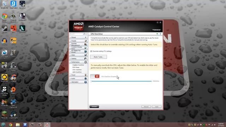Image resolution: width=226 pixels, height=127 pixels.
Task: Launch Counter-Strike GO desktop shortcut
Action: (13, 42)
